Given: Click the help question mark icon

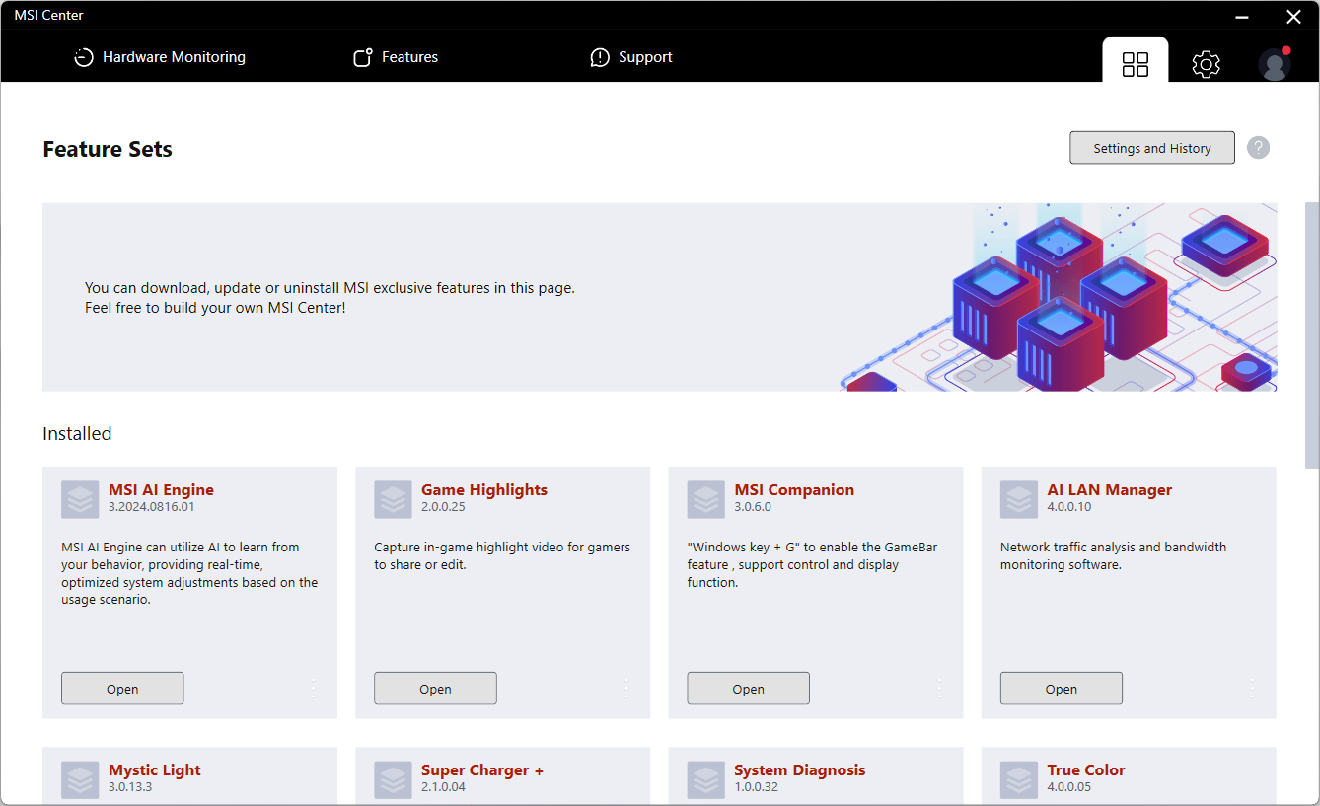Looking at the screenshot, I should click(1258, 148).
